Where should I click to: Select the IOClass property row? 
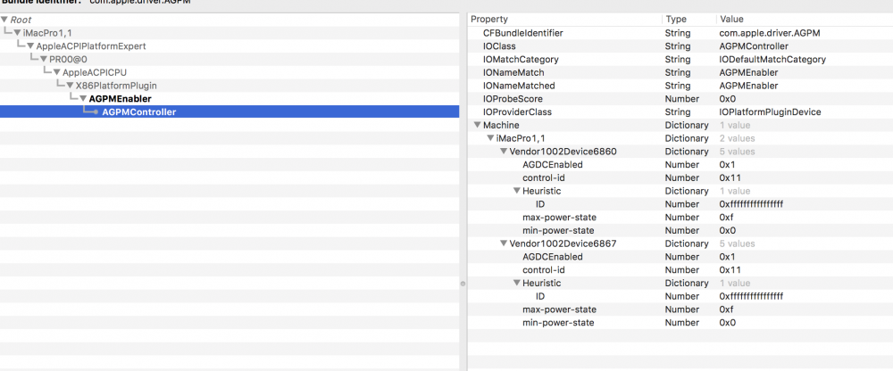680,46
